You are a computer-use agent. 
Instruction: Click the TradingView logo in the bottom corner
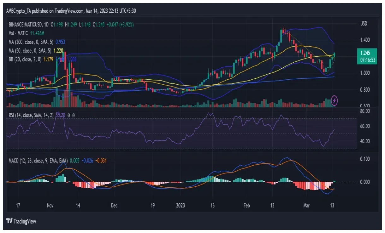coord(21,221)
